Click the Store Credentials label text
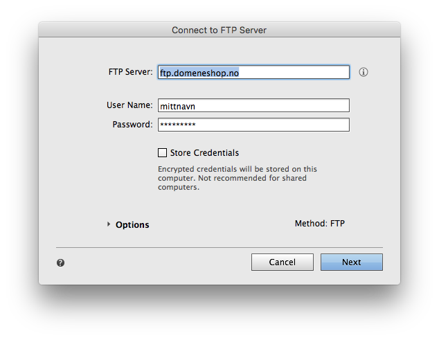This screenshot has width=439, height=340. 204,152
